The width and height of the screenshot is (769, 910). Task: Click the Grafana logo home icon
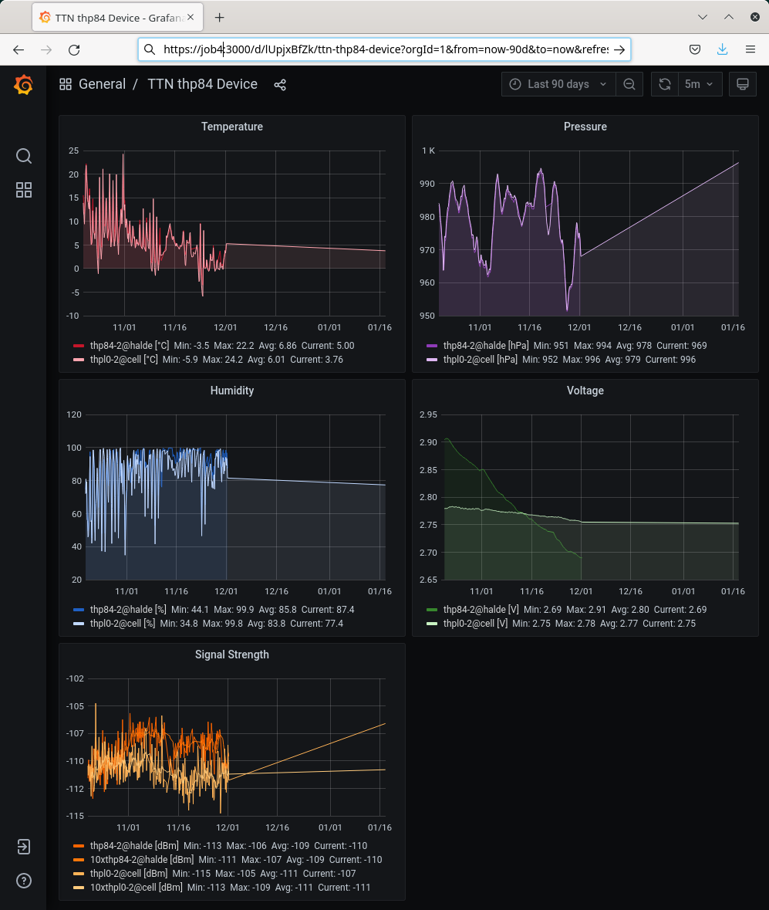[23, 85]
